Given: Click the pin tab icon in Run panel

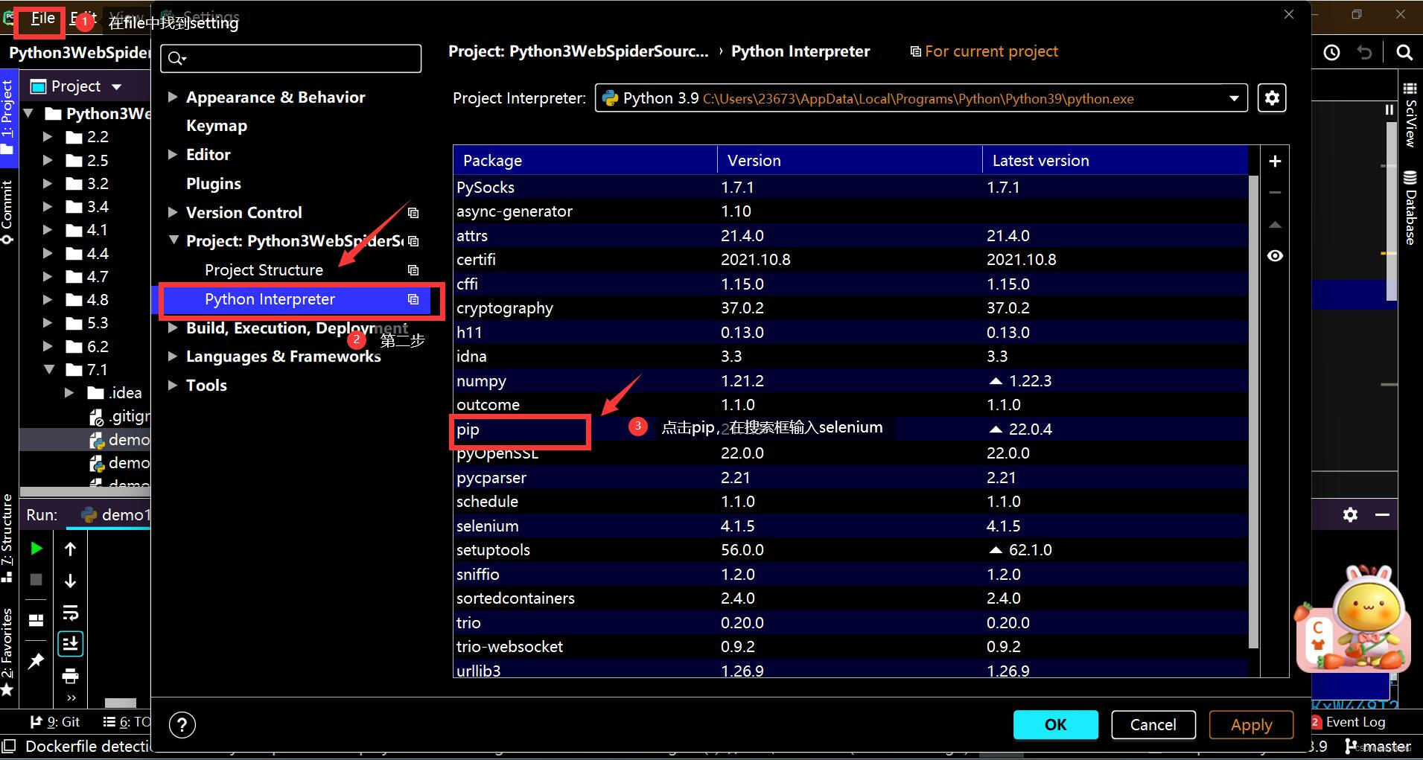Looking at the screenshot, I should pos(36,661).
